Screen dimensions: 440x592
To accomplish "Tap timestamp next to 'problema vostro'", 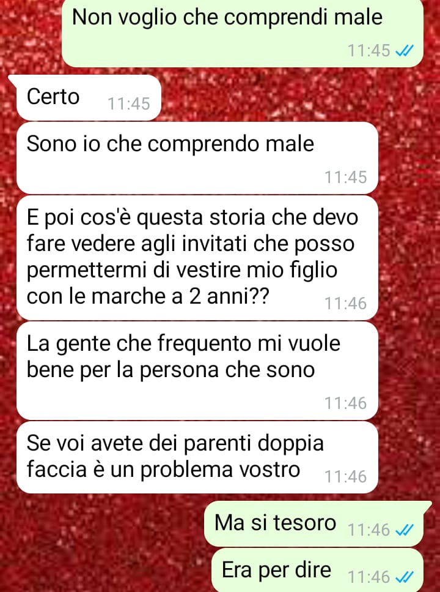I will [x=346, y=476].
